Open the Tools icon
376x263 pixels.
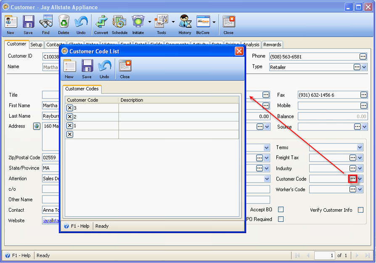(x=162, y=25)
